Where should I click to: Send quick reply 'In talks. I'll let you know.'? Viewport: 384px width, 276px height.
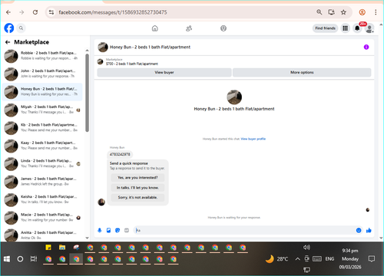coord(137,188)
